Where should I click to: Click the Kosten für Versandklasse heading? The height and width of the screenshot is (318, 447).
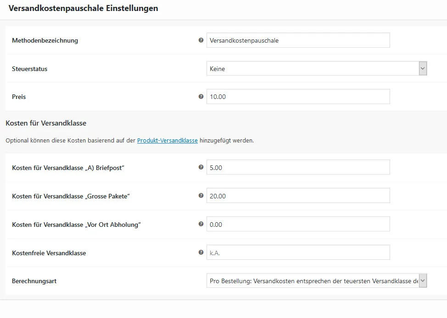tap(46, 123)
